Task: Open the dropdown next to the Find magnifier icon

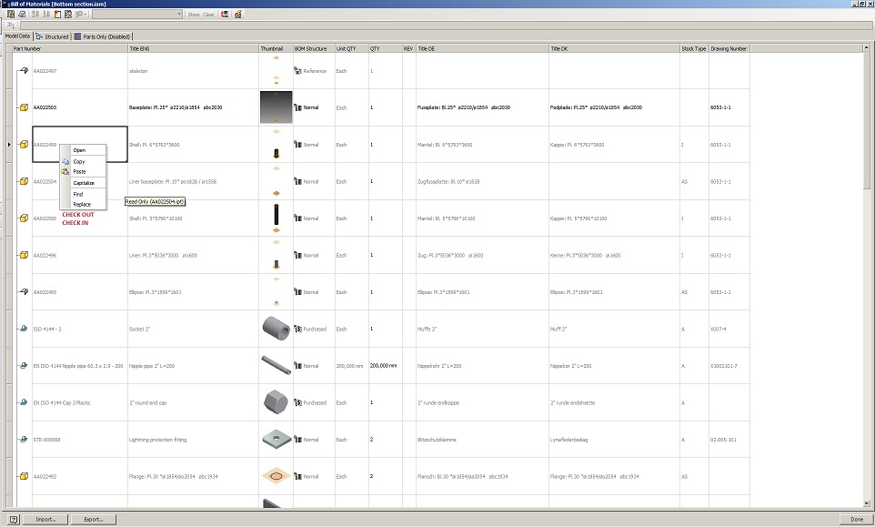Action: [85, 13]
